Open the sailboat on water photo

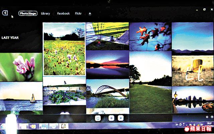pyautogui.click(x=21, y=97)
